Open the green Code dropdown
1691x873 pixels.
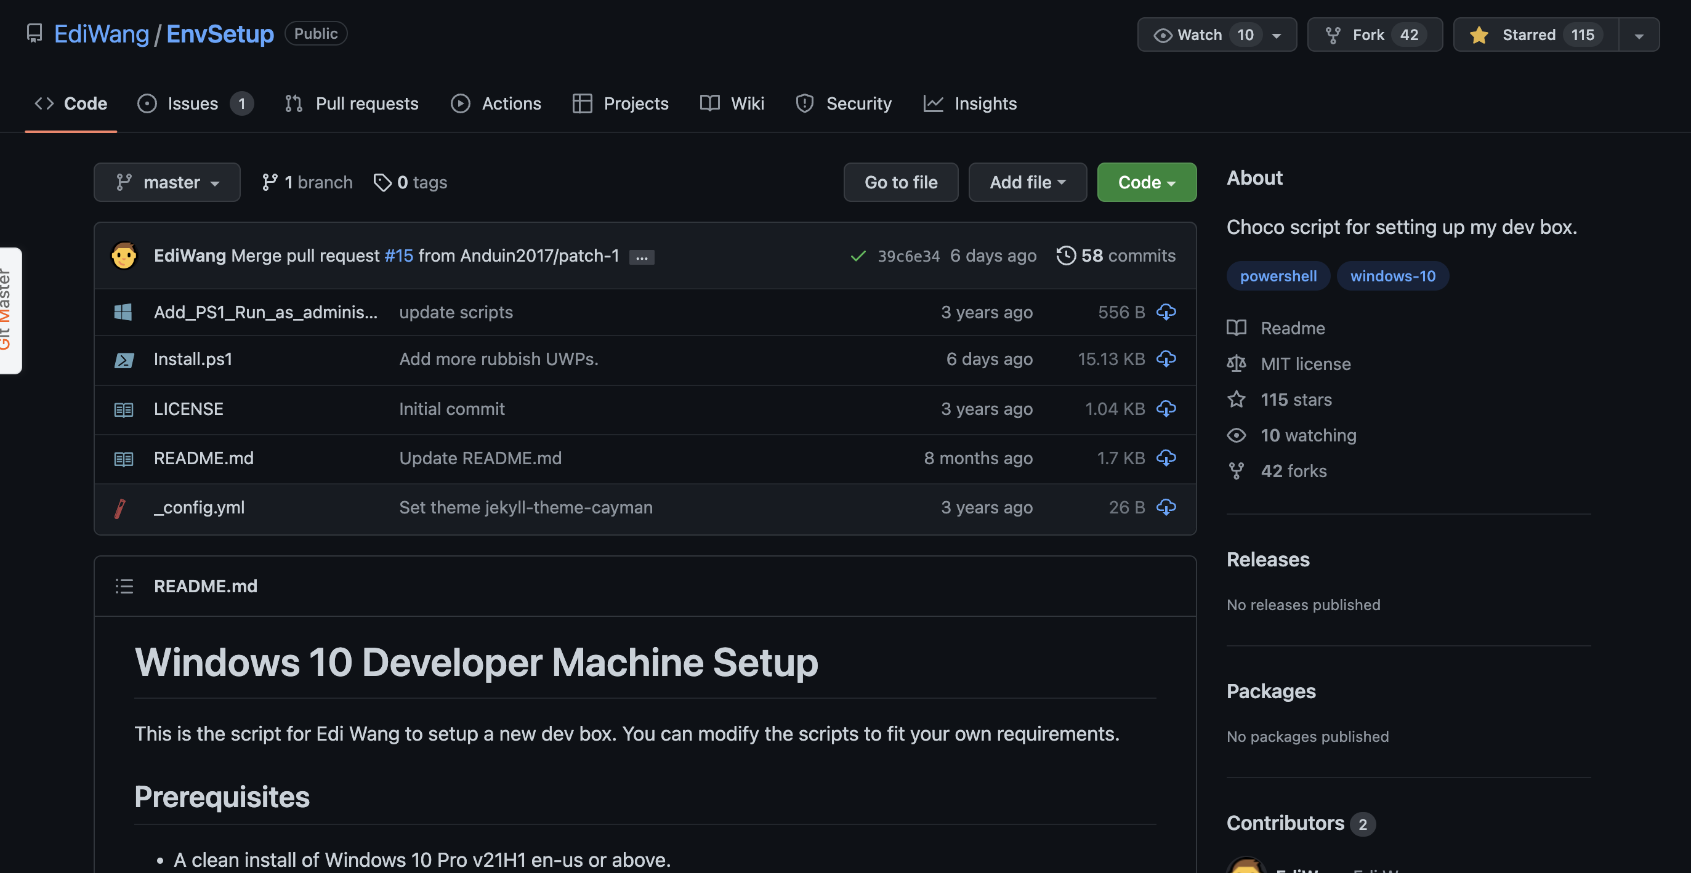1146,182
